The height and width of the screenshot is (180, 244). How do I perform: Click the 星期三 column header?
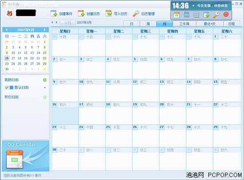click(146, 31)
